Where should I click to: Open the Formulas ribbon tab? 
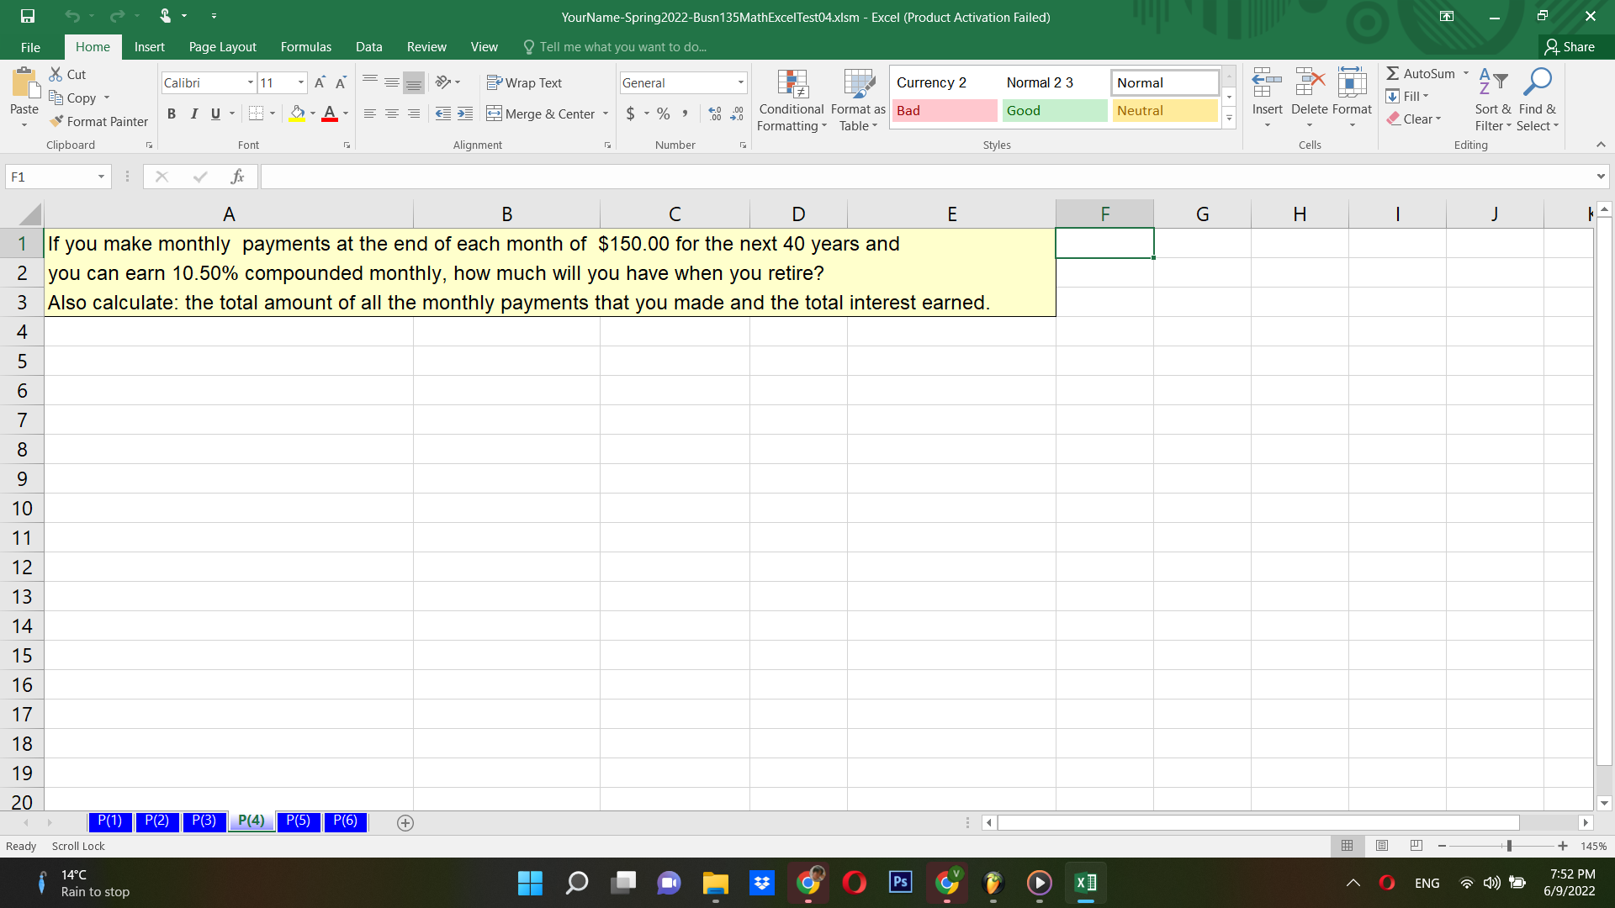305,47
